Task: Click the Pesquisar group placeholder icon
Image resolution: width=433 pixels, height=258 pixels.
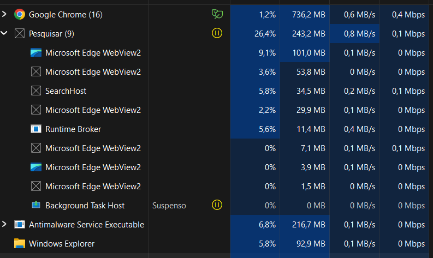Action: tap(20, 33)
